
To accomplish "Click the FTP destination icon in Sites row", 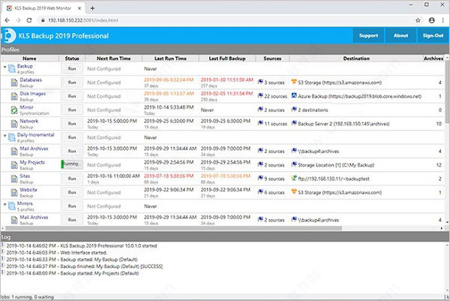I will (294, 178).
